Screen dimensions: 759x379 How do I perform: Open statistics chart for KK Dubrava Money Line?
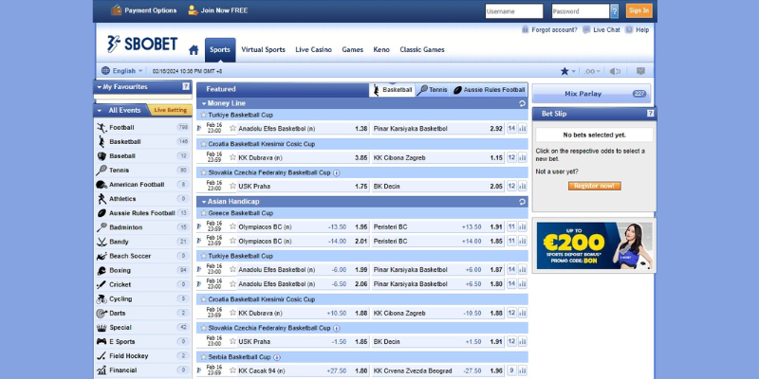pos(523,157)
